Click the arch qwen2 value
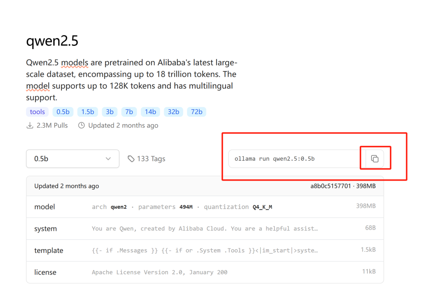 coord(119,207)
